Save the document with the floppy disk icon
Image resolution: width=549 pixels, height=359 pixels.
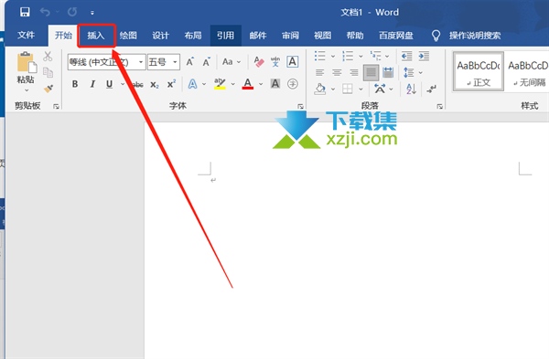pyautogui.click(x=25, y=12)
